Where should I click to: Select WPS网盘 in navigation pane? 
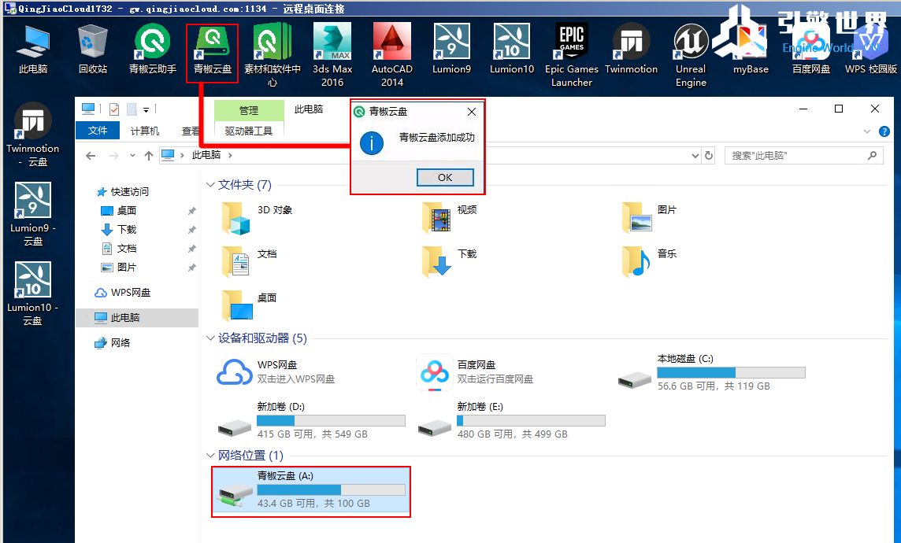122,293
